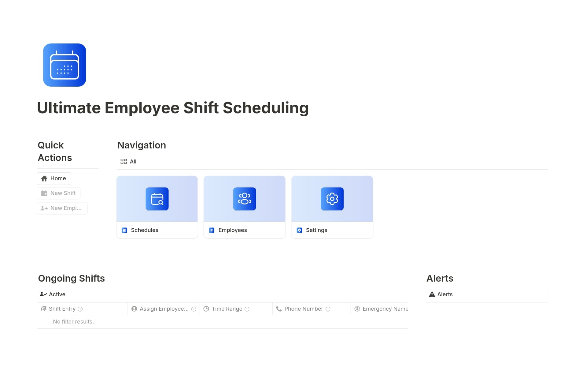The width and height of the screenshot is (587, 367).
Task: Click the phone icon in Phone Number column
Action: point(279,309)
